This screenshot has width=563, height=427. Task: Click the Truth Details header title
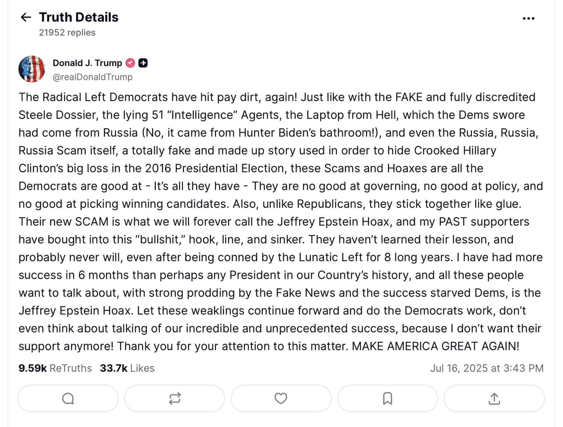(x=78, y=17)
